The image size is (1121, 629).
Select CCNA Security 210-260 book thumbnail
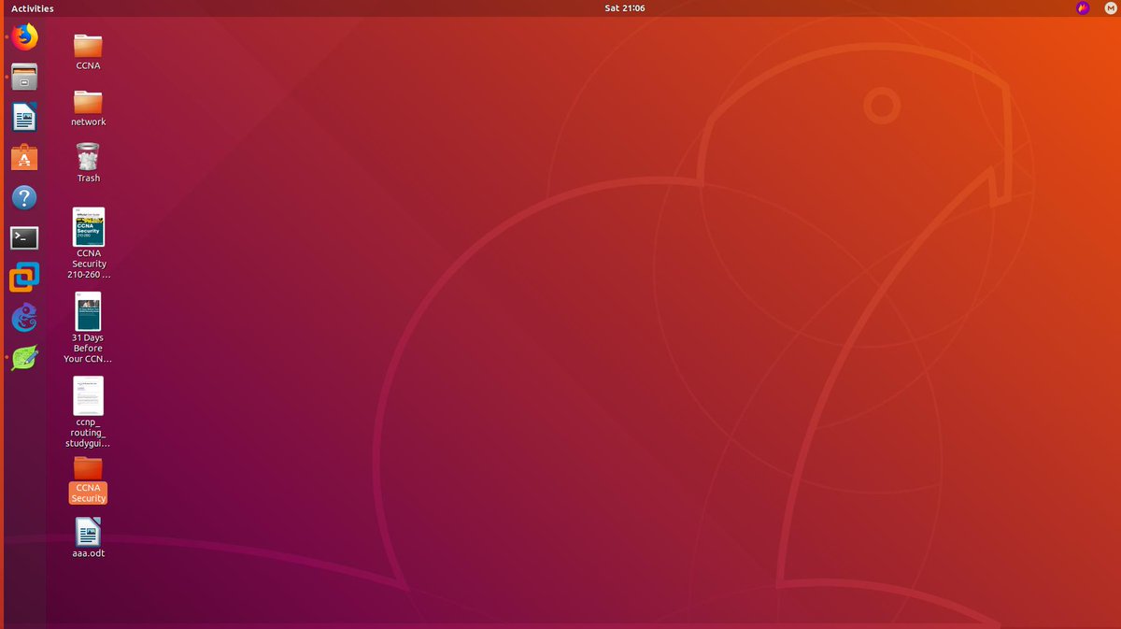click(89, 226)
